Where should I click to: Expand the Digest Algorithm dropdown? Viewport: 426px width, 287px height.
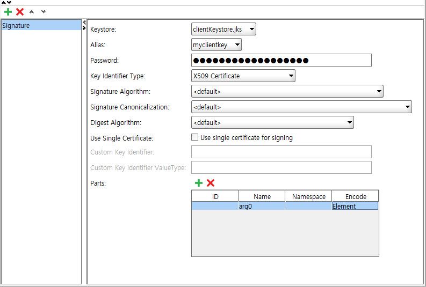(272, 123)
